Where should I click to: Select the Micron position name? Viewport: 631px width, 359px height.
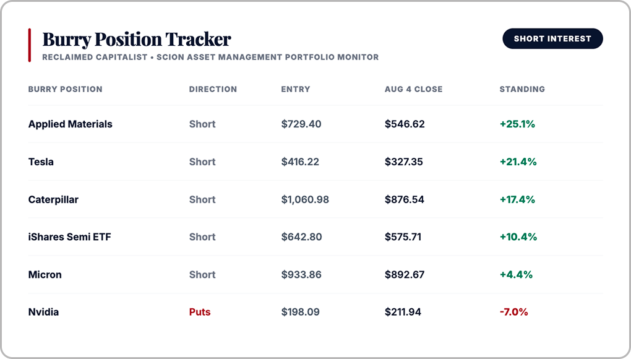tap(45, 274)
